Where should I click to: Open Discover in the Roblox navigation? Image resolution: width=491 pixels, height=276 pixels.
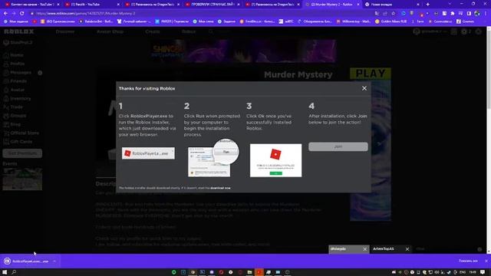click(65, 31)
